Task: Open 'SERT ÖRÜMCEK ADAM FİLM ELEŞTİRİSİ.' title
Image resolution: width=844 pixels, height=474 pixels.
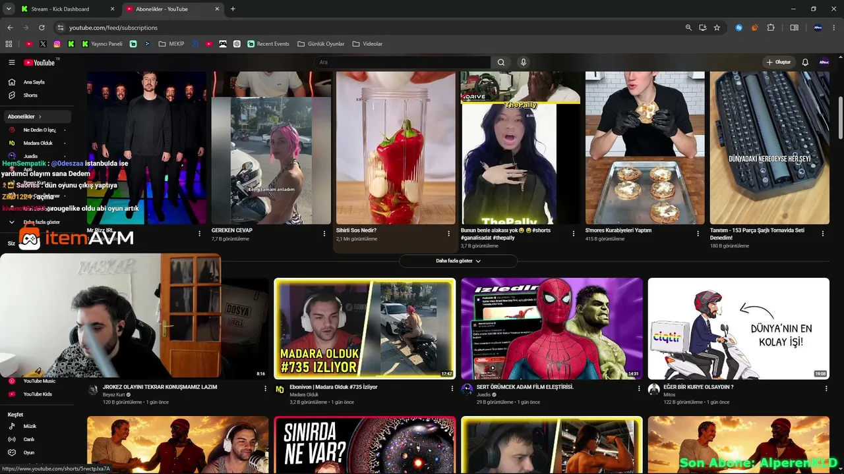Action: 526,387
